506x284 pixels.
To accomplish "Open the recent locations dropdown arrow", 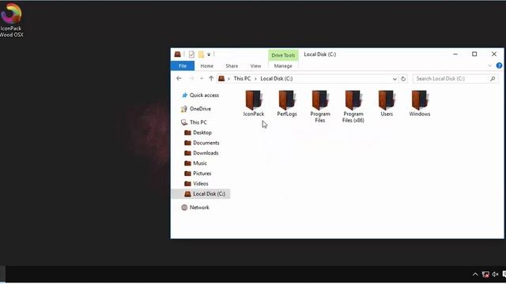I will [x=202, y=79].
